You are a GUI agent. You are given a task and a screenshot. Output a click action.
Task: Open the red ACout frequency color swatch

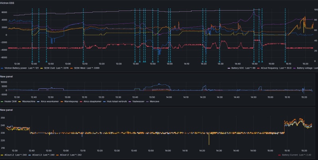pyautogui.click(x=259, y=68)
